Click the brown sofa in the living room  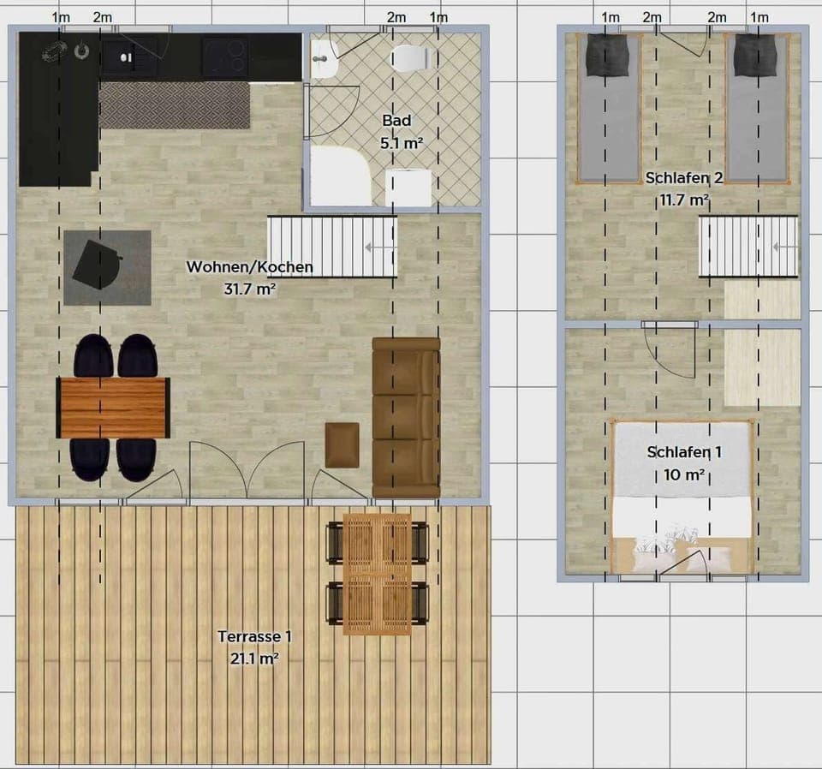click(406, 417)
